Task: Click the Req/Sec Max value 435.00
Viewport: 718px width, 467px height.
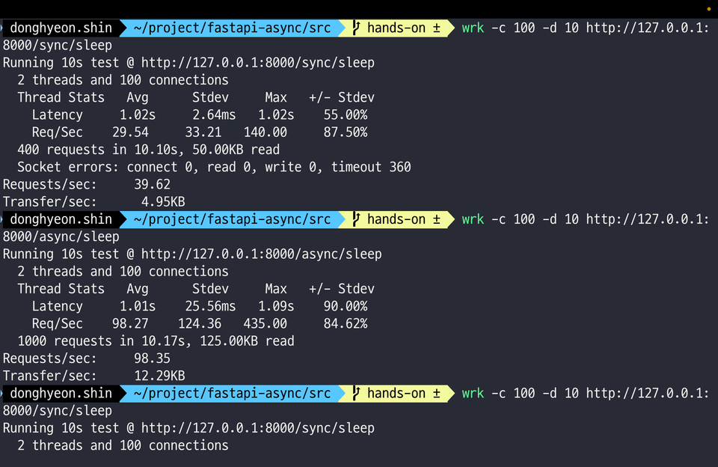Action: (265, 323)
